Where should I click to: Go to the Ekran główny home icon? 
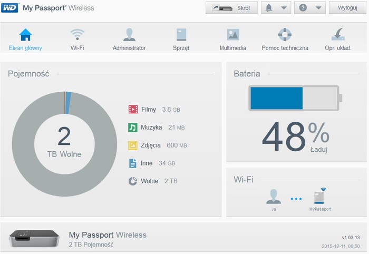25,35
